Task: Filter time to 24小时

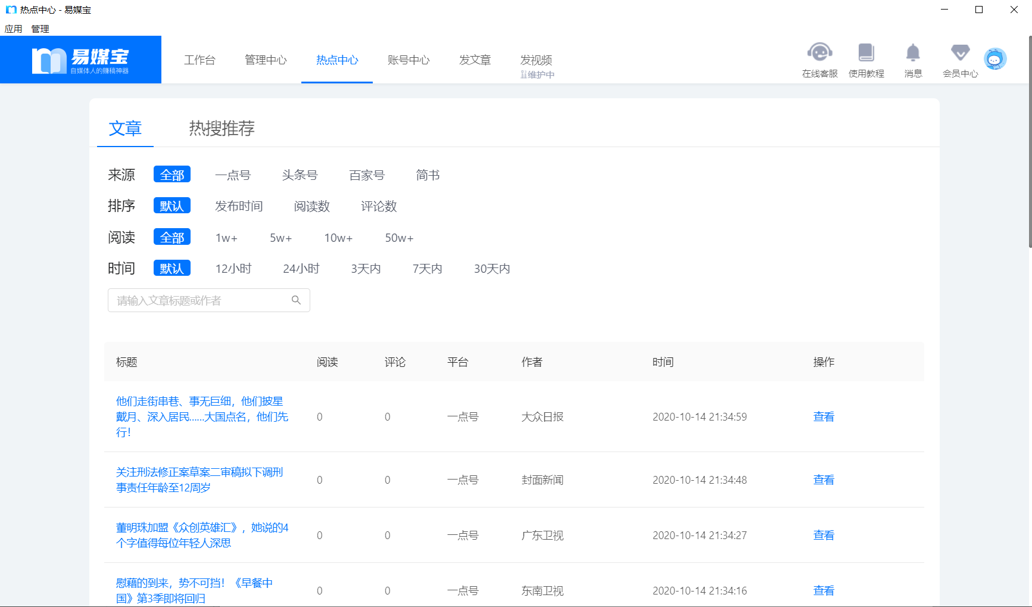Action: (301, 269)
